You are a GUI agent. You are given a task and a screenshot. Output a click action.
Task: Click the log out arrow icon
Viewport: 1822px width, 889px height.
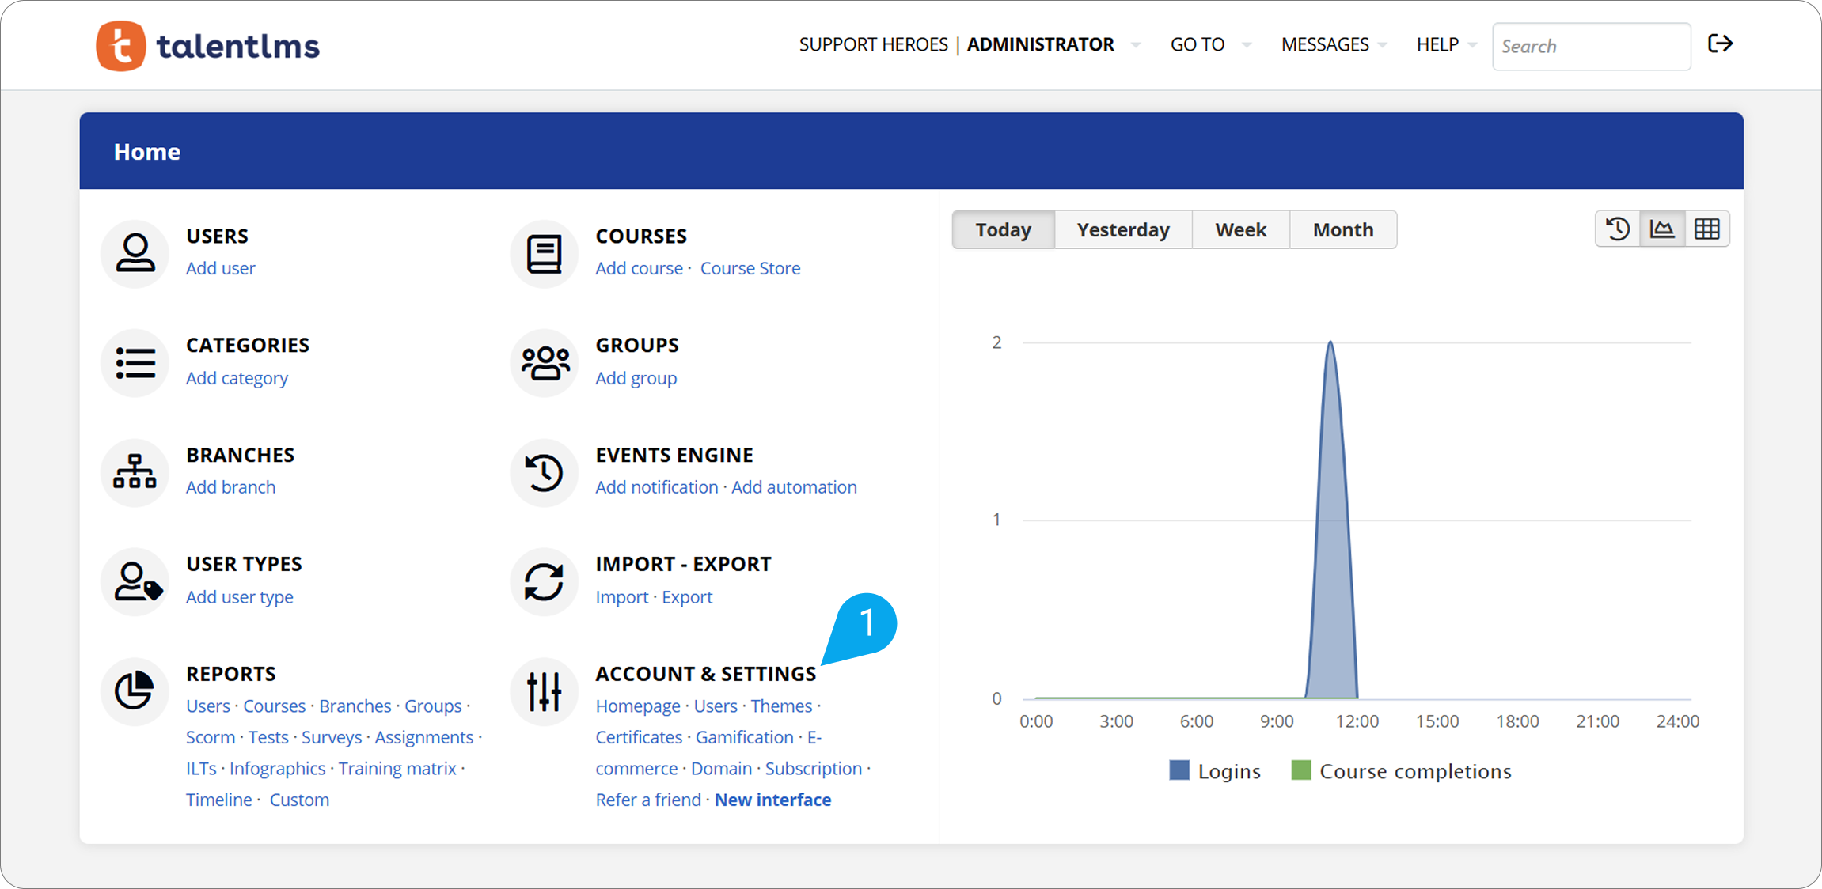pyautogui.click(x=1720, y=44)
